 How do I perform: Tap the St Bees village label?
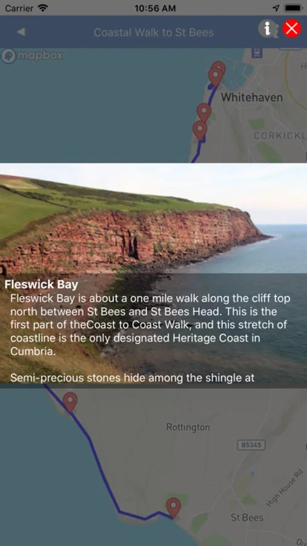click(247, 517)
